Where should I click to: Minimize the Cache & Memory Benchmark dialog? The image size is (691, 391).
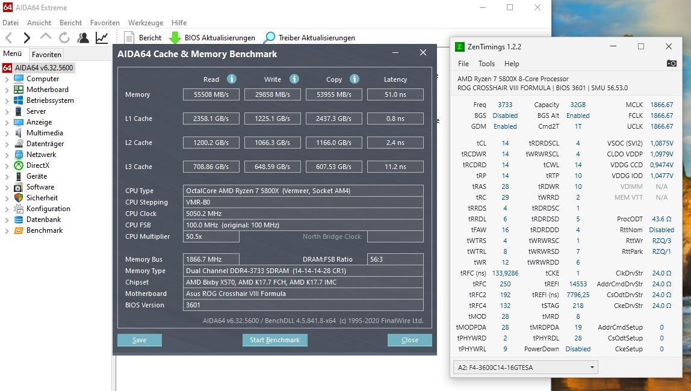[x=395, y=53]
